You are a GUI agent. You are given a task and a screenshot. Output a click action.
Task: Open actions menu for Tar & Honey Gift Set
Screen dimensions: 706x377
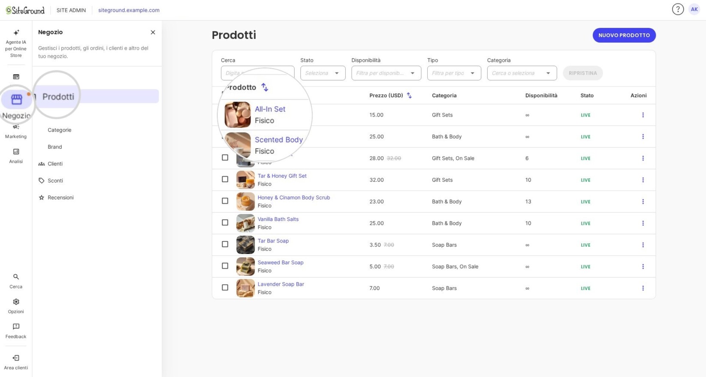pyautogui.click(x=643, y=180)
